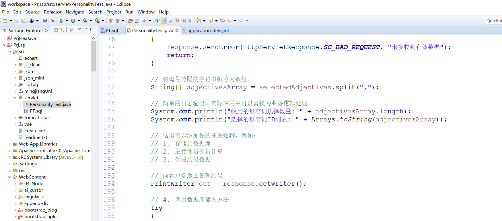Open the Navigate menu
502x221 pixels.
pos(75,12)
